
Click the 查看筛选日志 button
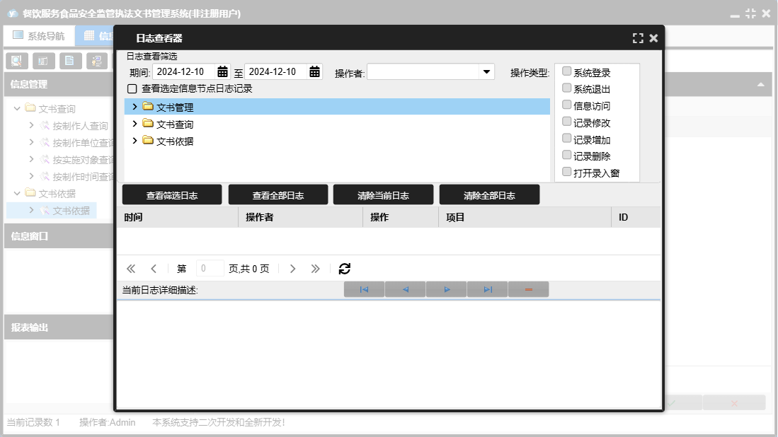click(x=172, y=195)
